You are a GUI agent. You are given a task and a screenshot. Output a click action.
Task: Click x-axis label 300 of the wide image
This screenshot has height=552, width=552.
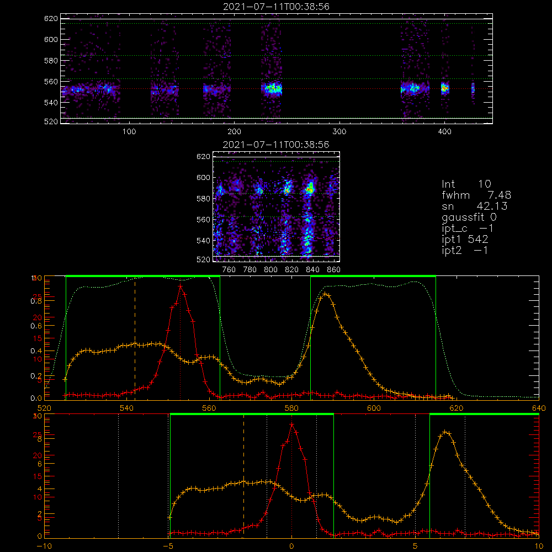[x=339, y=132]
